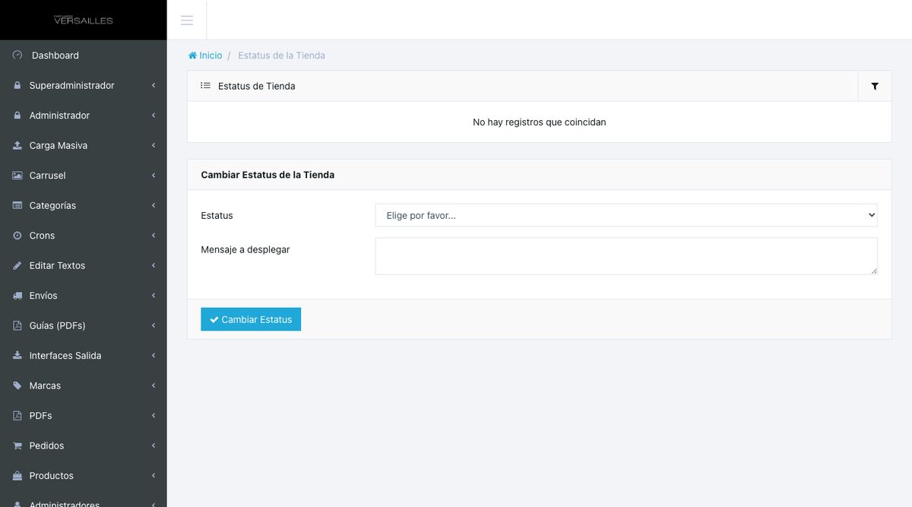
Task: Click the Versailles logo in the header
Action: [84, 20]
